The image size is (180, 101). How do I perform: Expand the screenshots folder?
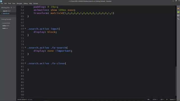click(6, 23)
